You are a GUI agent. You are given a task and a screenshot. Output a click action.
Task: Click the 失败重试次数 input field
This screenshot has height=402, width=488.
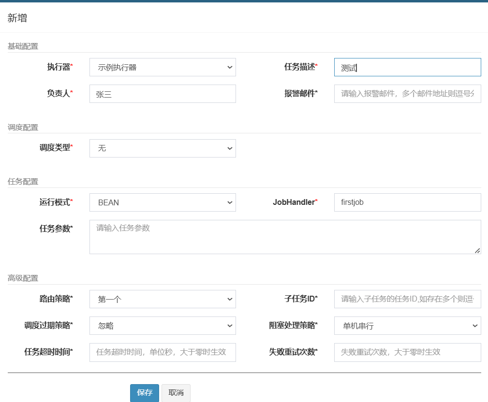407,352
